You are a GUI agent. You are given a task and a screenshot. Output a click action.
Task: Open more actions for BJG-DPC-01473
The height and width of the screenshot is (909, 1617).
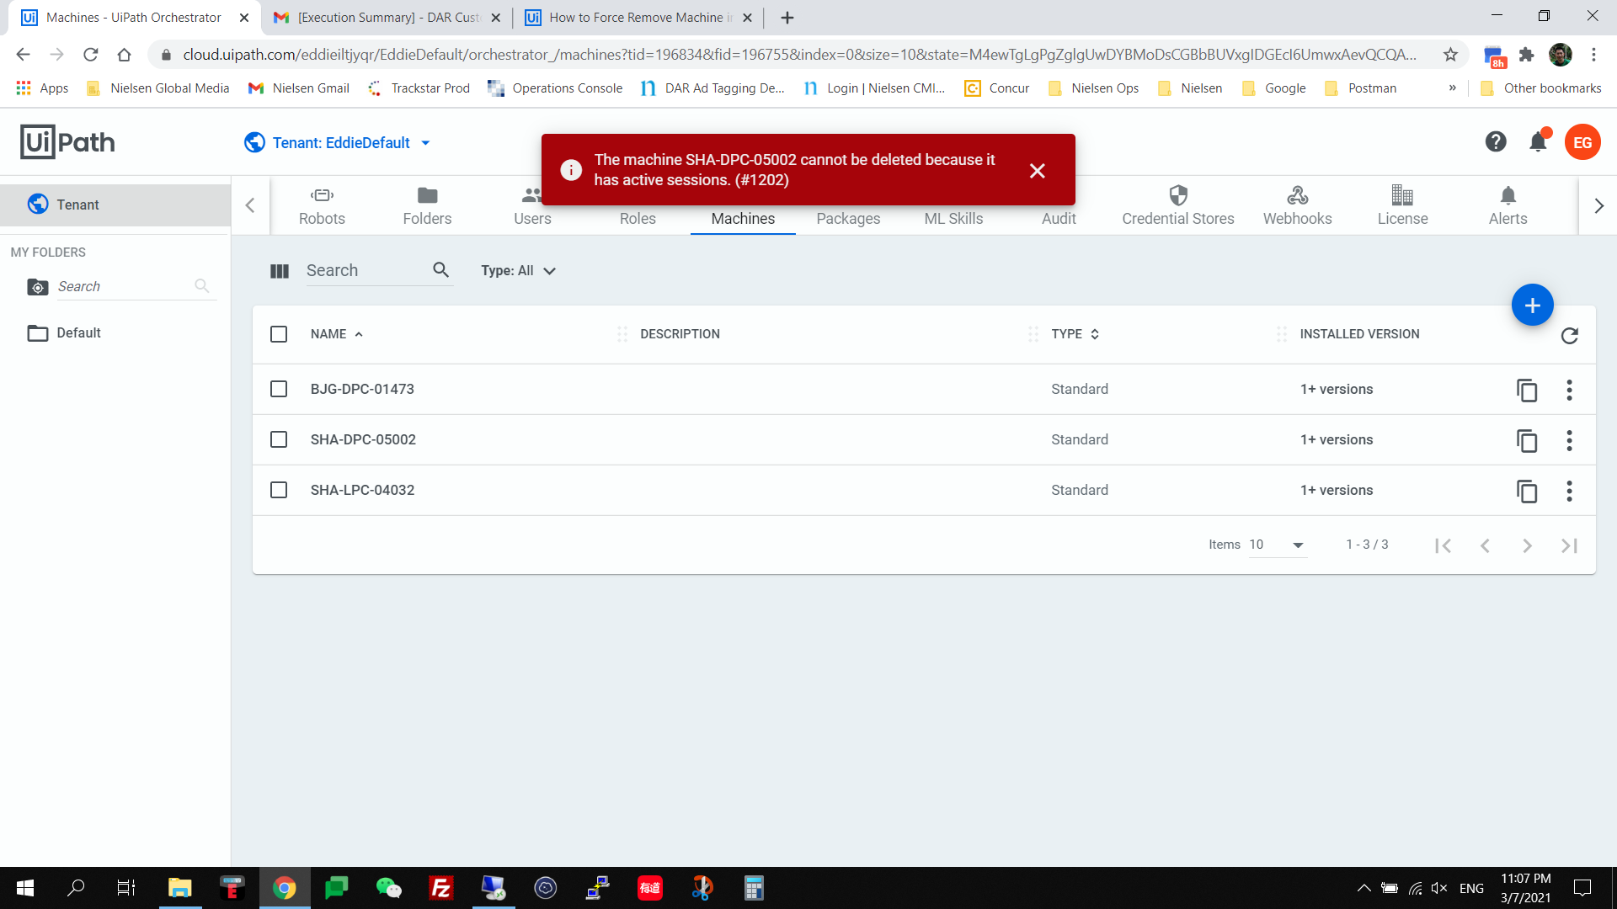(1569, 390)
